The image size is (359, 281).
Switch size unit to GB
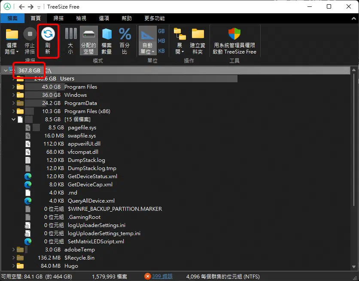161,31
